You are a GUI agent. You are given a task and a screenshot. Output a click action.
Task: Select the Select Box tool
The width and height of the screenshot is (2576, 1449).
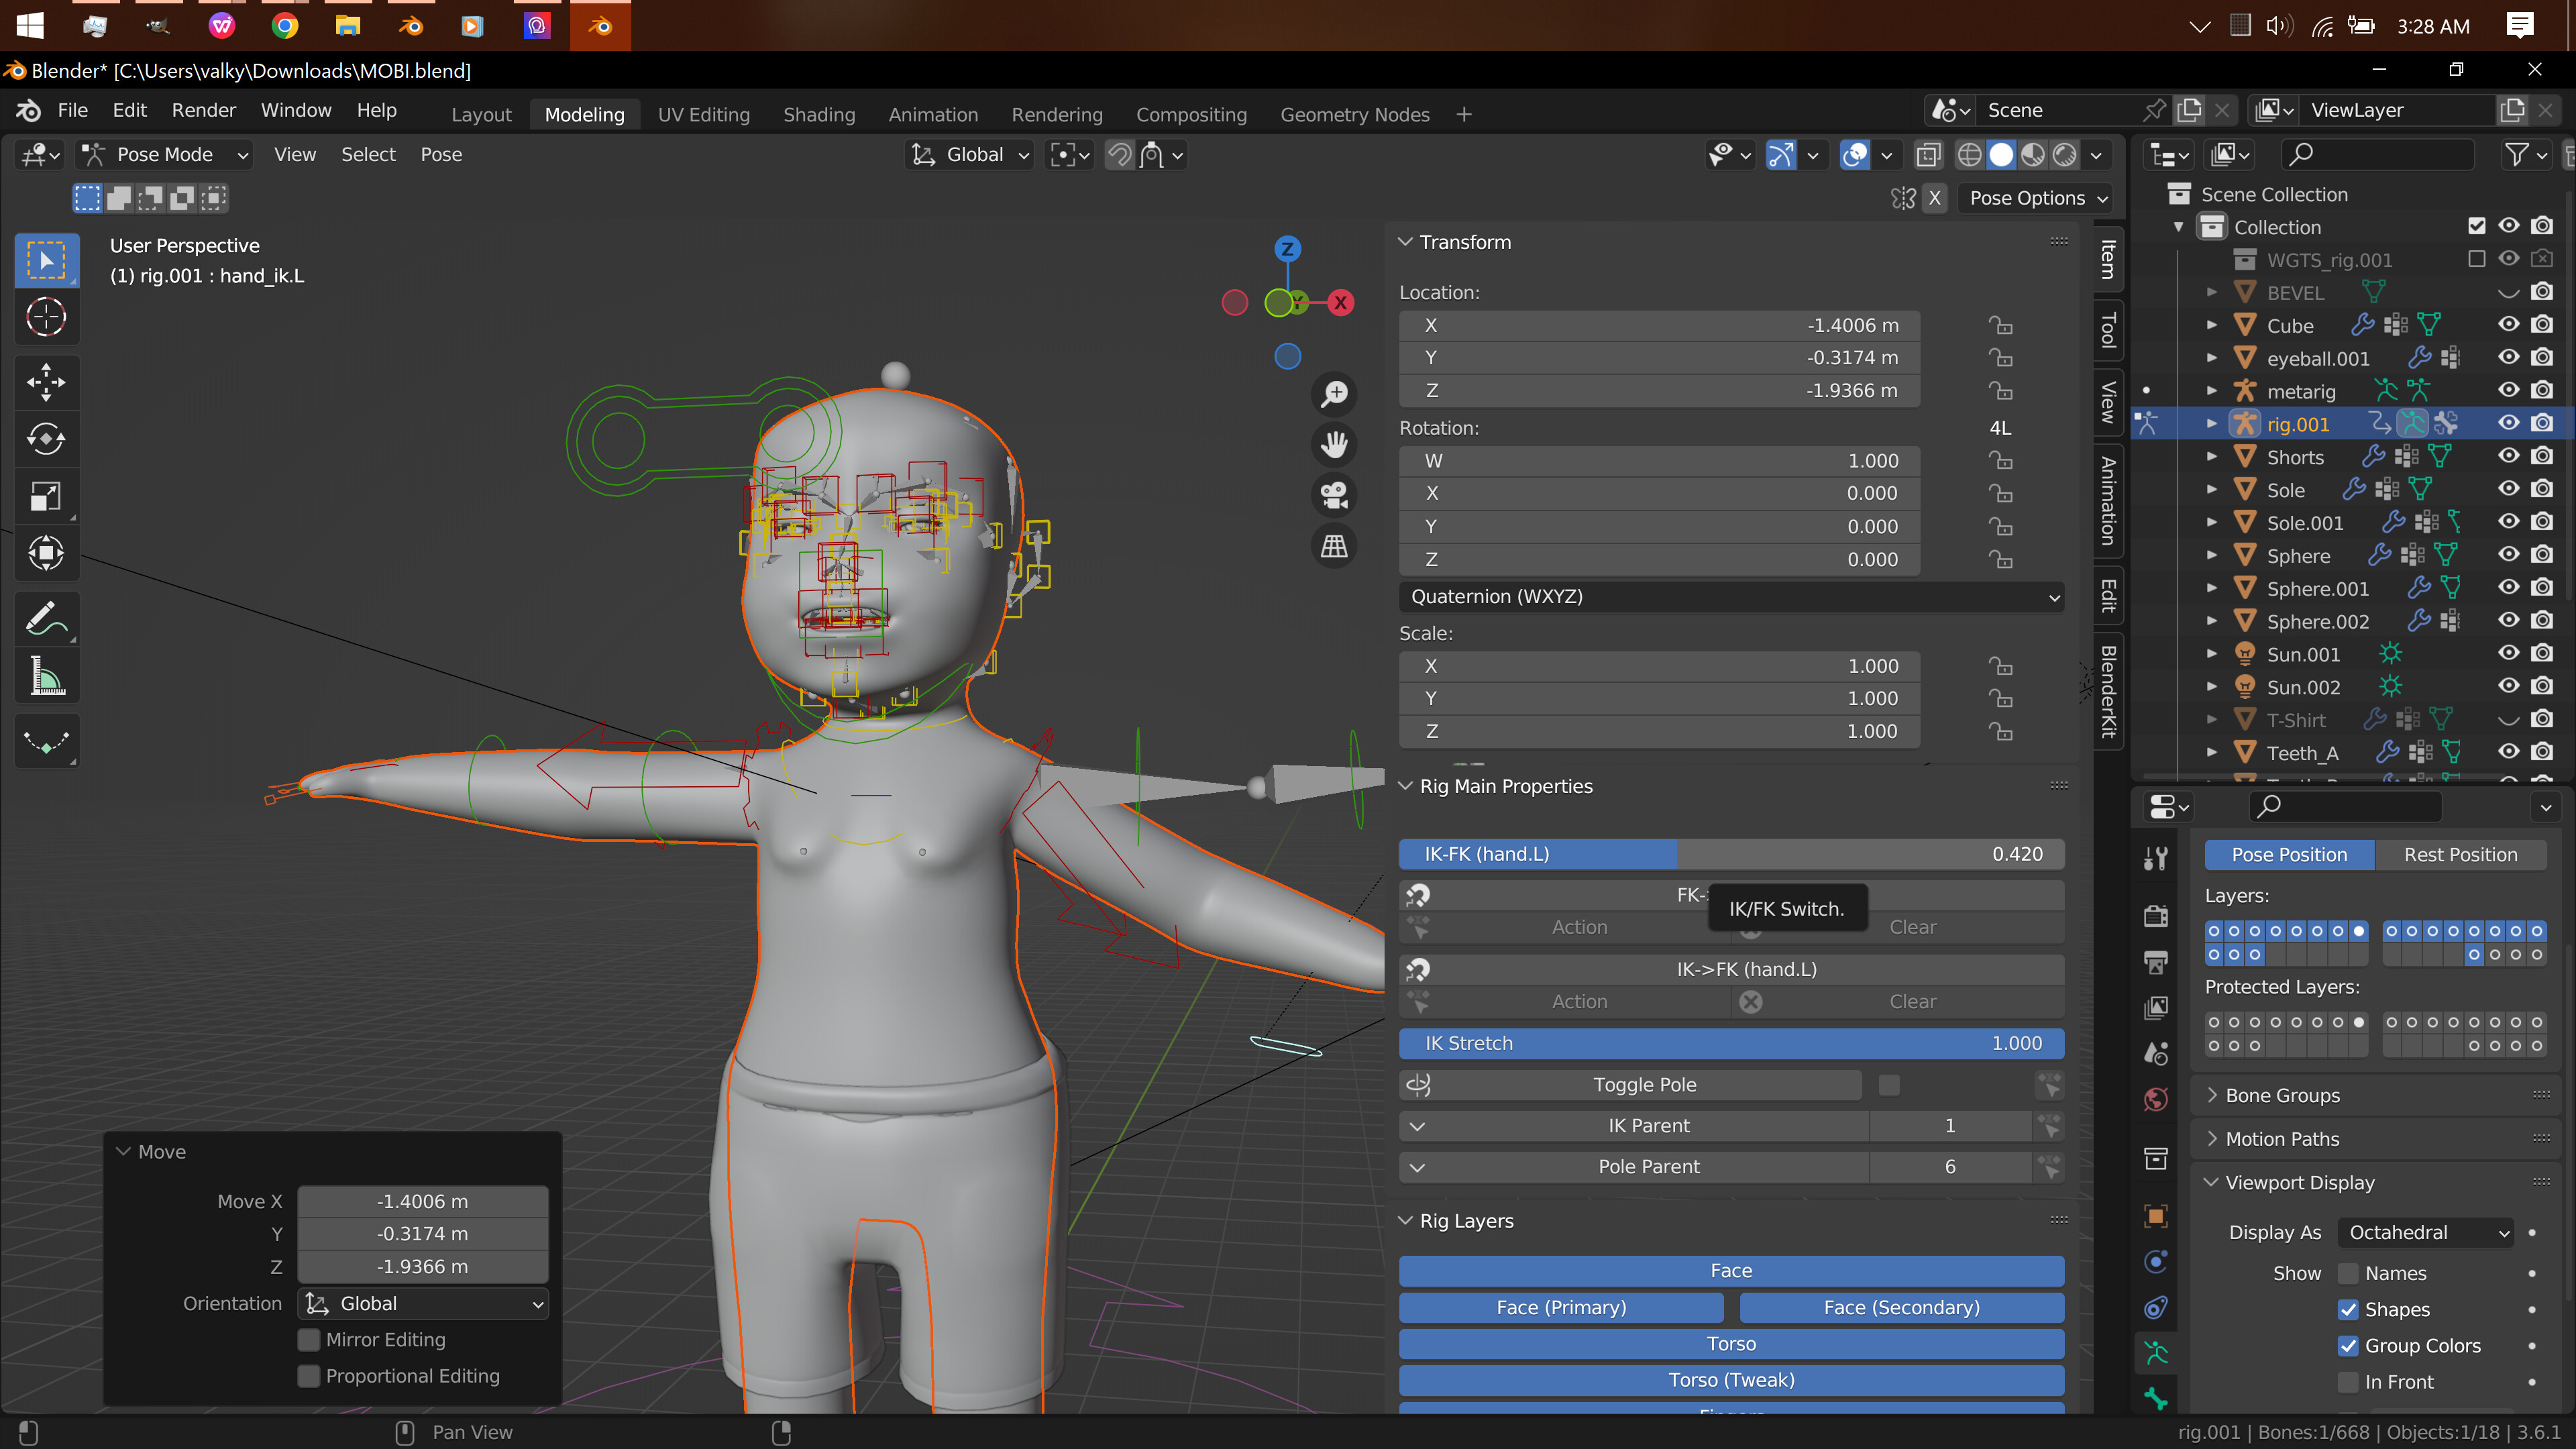46,260
